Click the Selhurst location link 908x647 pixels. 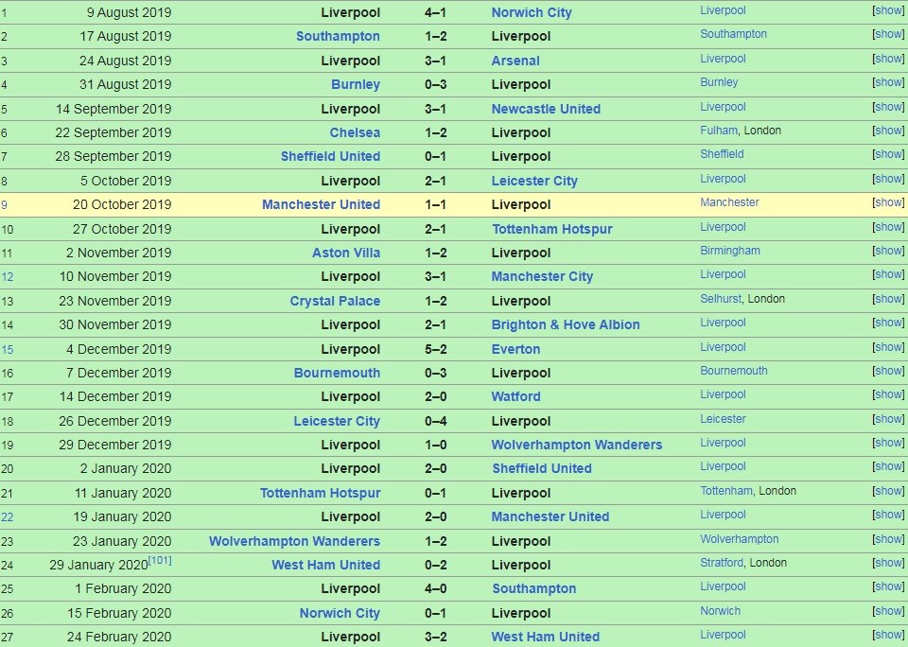722,299
